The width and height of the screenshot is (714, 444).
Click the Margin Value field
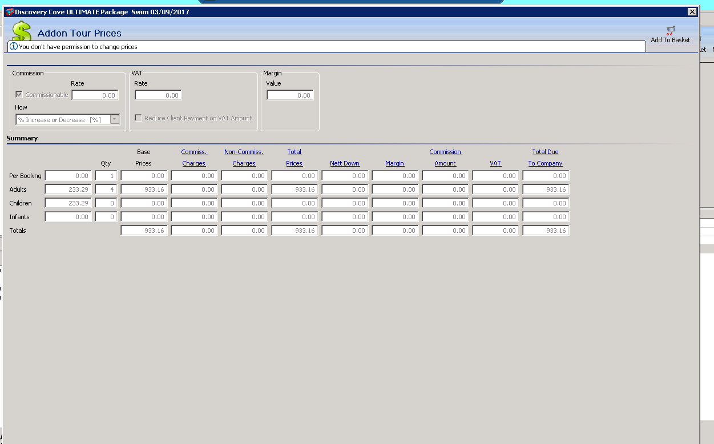point(290,95)
